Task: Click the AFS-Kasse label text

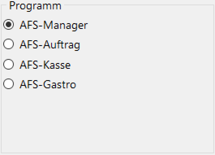Action: [45, 65]
